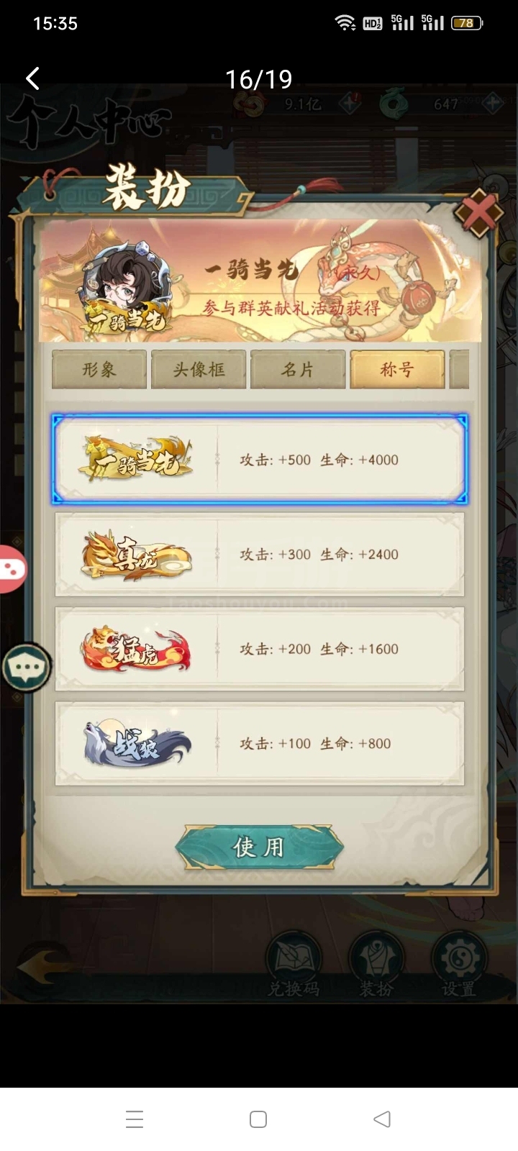The image size is (518, 1151).
Task: Tap the golden back arrow at bottom left
Action: 45,969
